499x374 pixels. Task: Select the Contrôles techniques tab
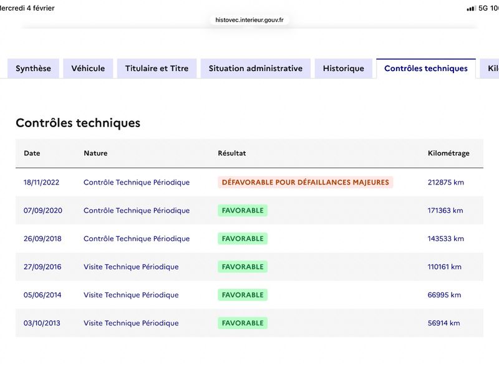[x=426, y=69]
